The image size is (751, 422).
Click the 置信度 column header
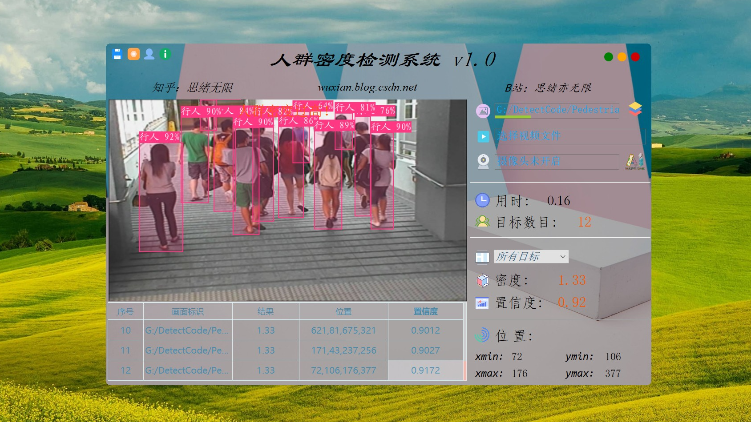tap(425, 311)
